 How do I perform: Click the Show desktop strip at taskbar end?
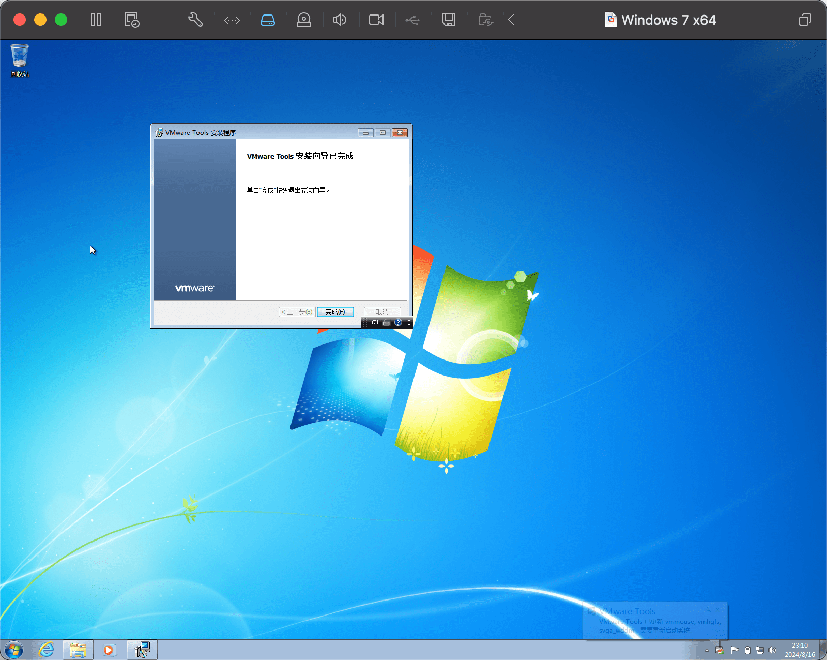pyautogui.click(x=823, y=650)
